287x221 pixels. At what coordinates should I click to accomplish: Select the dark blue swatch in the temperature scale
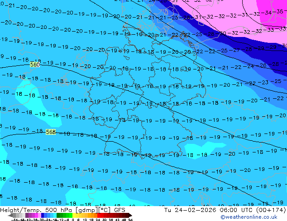(43, 215)
